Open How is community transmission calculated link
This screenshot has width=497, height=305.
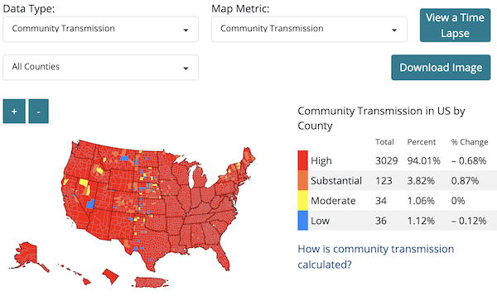[x=376, y=256]
